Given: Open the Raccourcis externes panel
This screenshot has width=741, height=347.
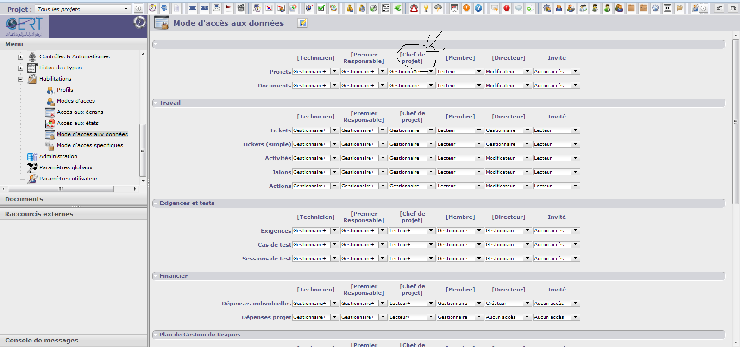Looking at the screenshot, I should pos(39,214).
